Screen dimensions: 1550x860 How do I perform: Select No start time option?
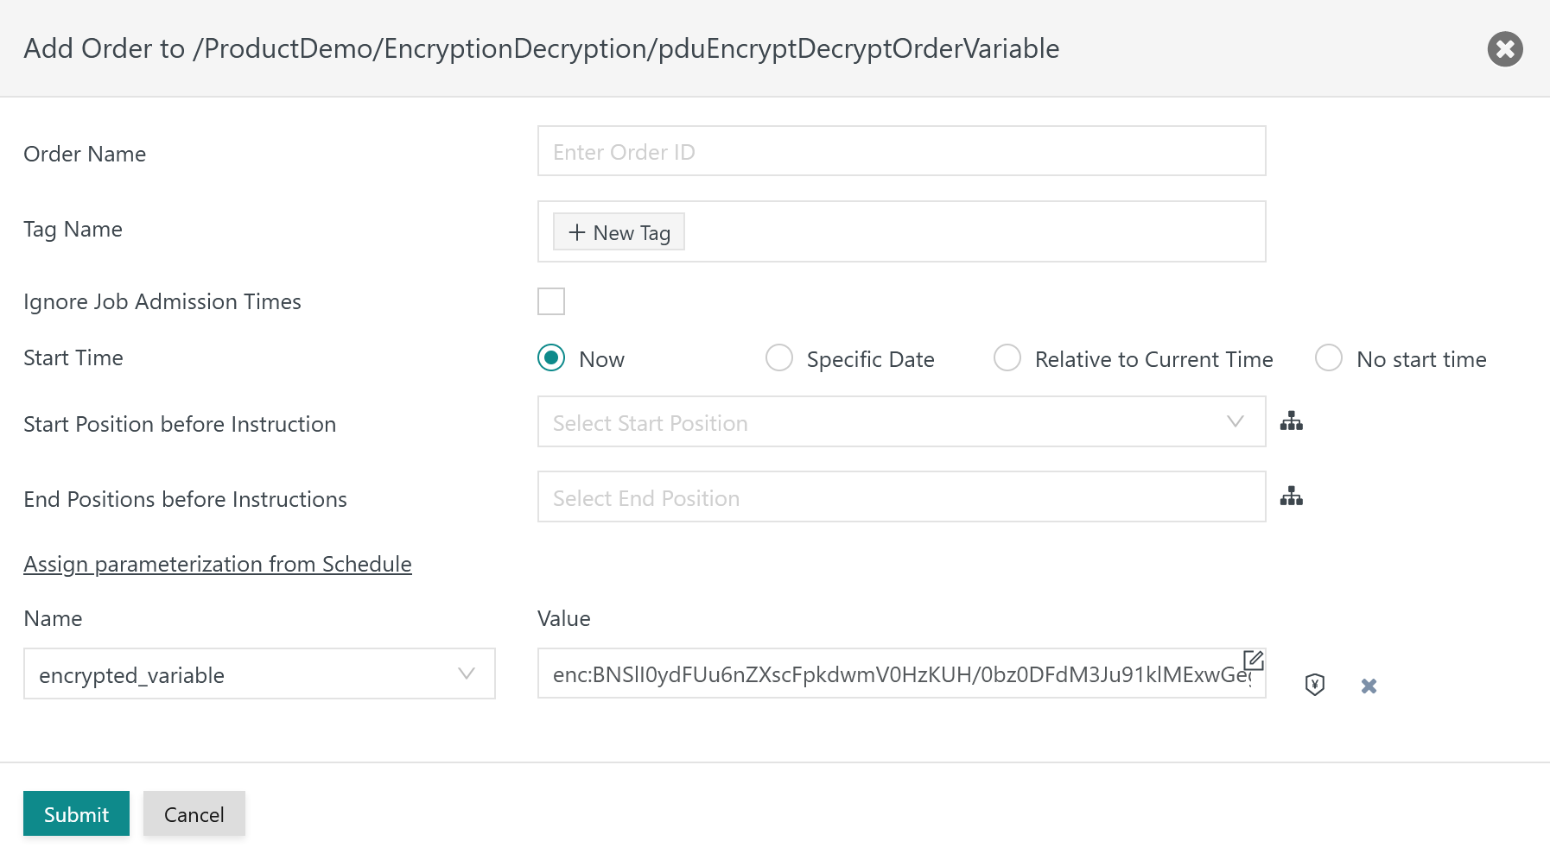point(1329,357)
